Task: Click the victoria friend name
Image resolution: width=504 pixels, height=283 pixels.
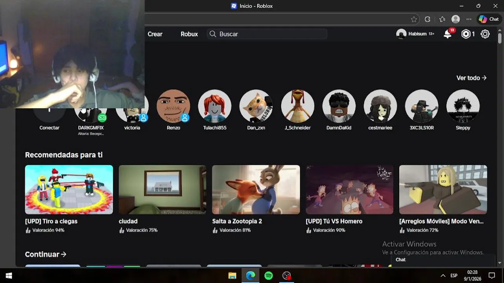Action: point(132,128)
